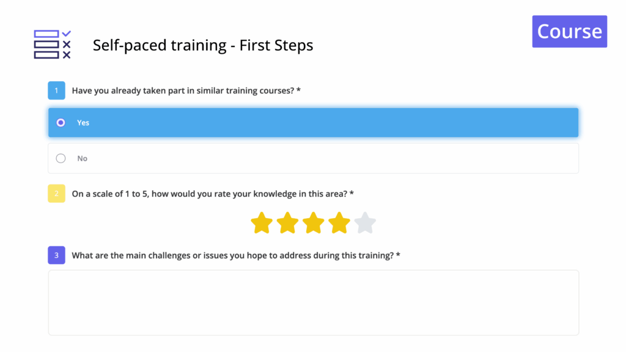Click the yellow question 2 number badge
This screenshot has width=626, height=352.
[x=56, y=194]
